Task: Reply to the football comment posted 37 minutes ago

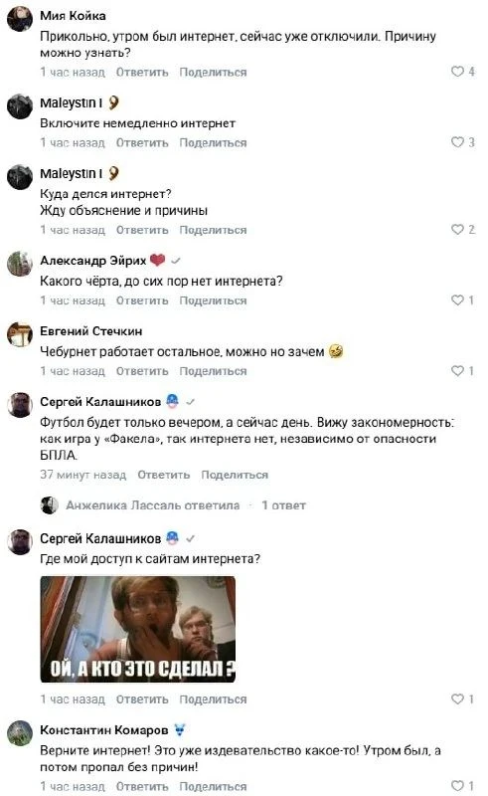Action: coord(163,475)
